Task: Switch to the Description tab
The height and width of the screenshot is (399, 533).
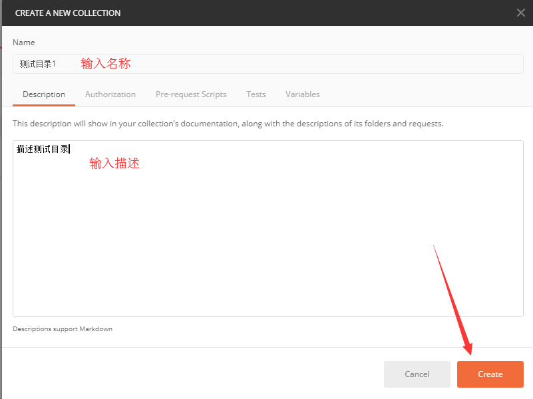Action: click(x=44, y=94)
